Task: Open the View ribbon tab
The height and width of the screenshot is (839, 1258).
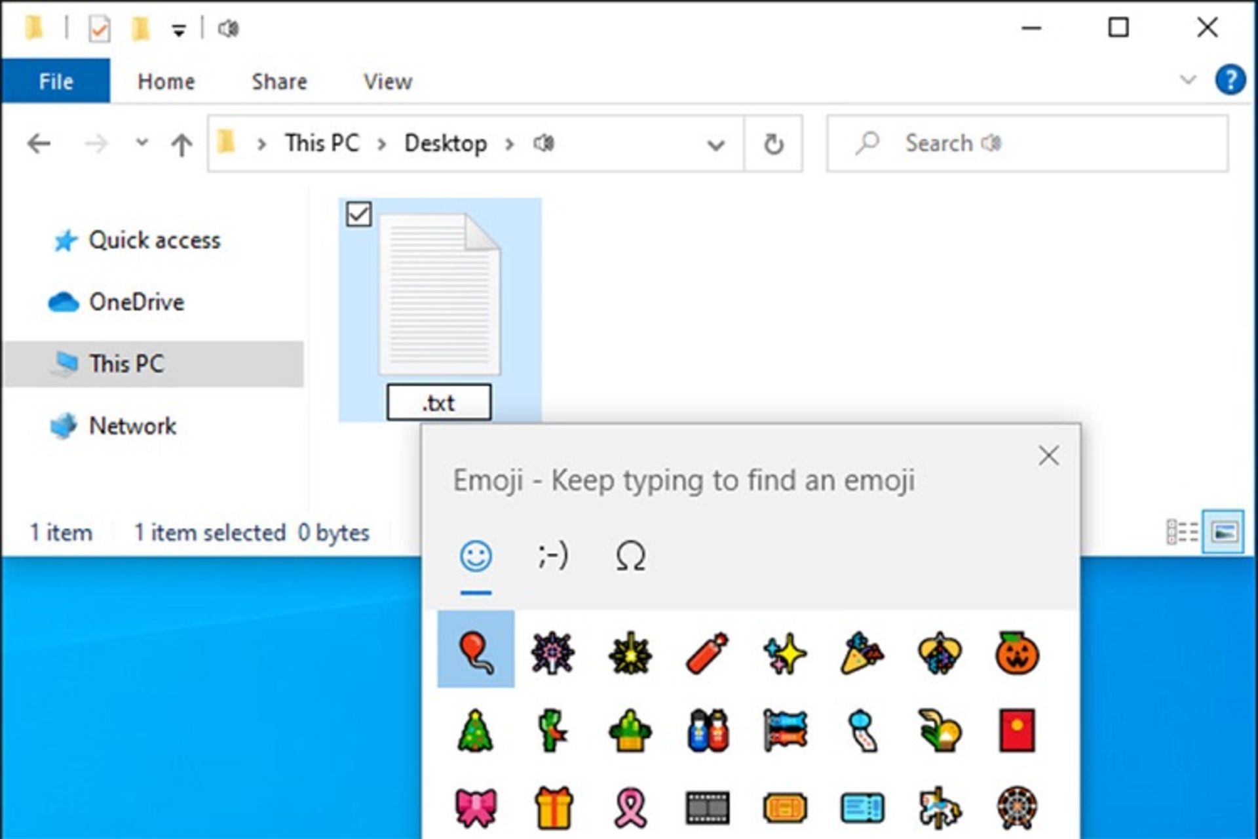Action: pyautogui.click(x=388, y=81)
